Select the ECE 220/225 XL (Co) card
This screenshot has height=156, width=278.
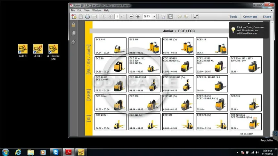pyautogui.click(x=212, y=65)
